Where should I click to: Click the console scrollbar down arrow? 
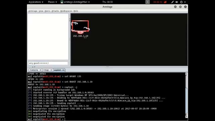[186, 117]
